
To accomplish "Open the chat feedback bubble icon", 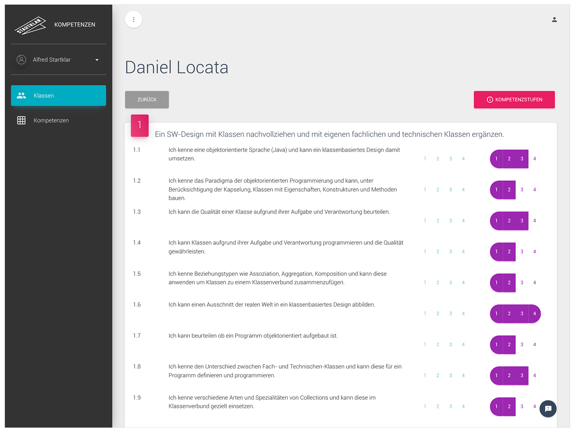I will tap(548, 409).
